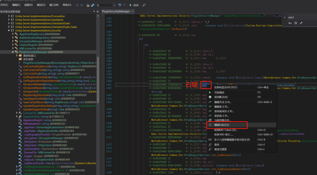
Task: Choose 转到MD Token (D)... in context menu
Action: (x=242, y=130)
